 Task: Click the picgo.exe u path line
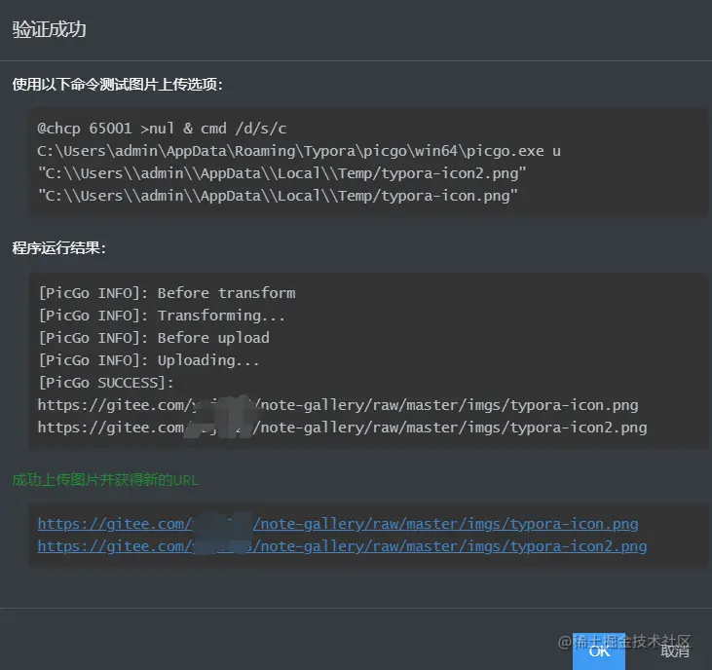coord(299,151)
